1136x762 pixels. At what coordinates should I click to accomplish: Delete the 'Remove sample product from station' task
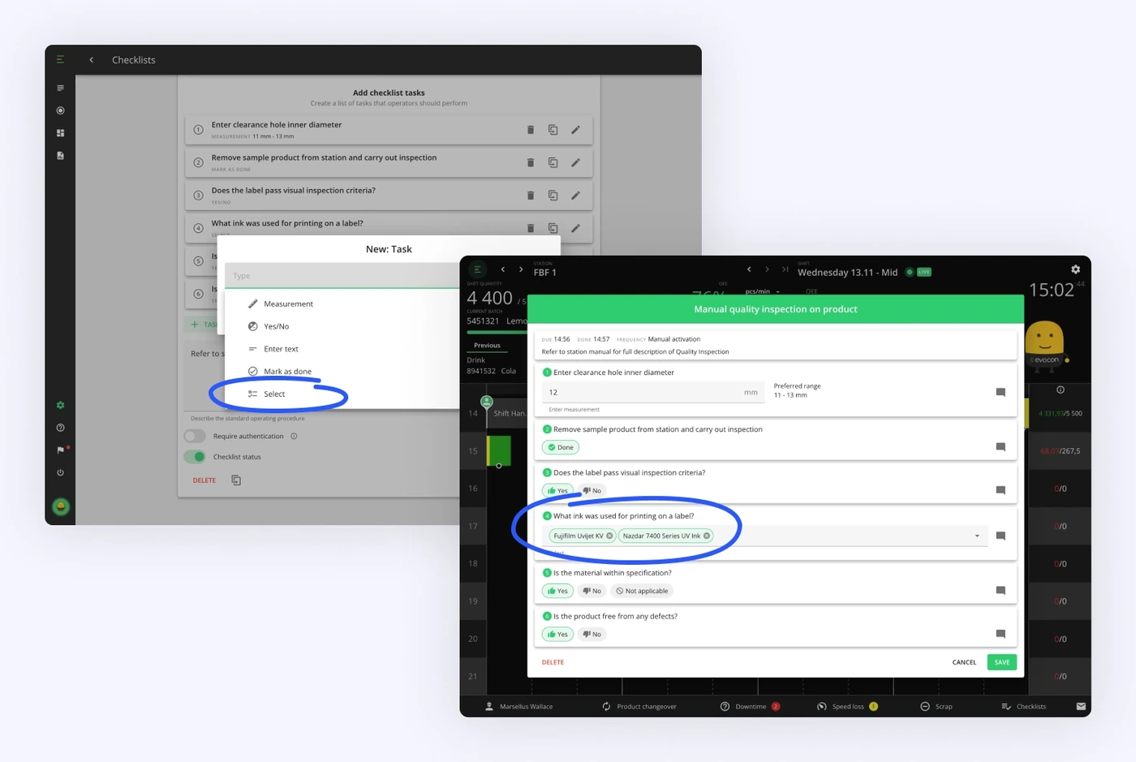(531, 162)
